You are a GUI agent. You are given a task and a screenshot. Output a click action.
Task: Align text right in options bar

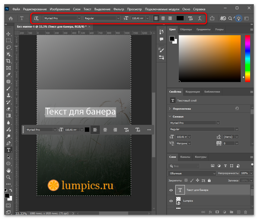point(170,18)
